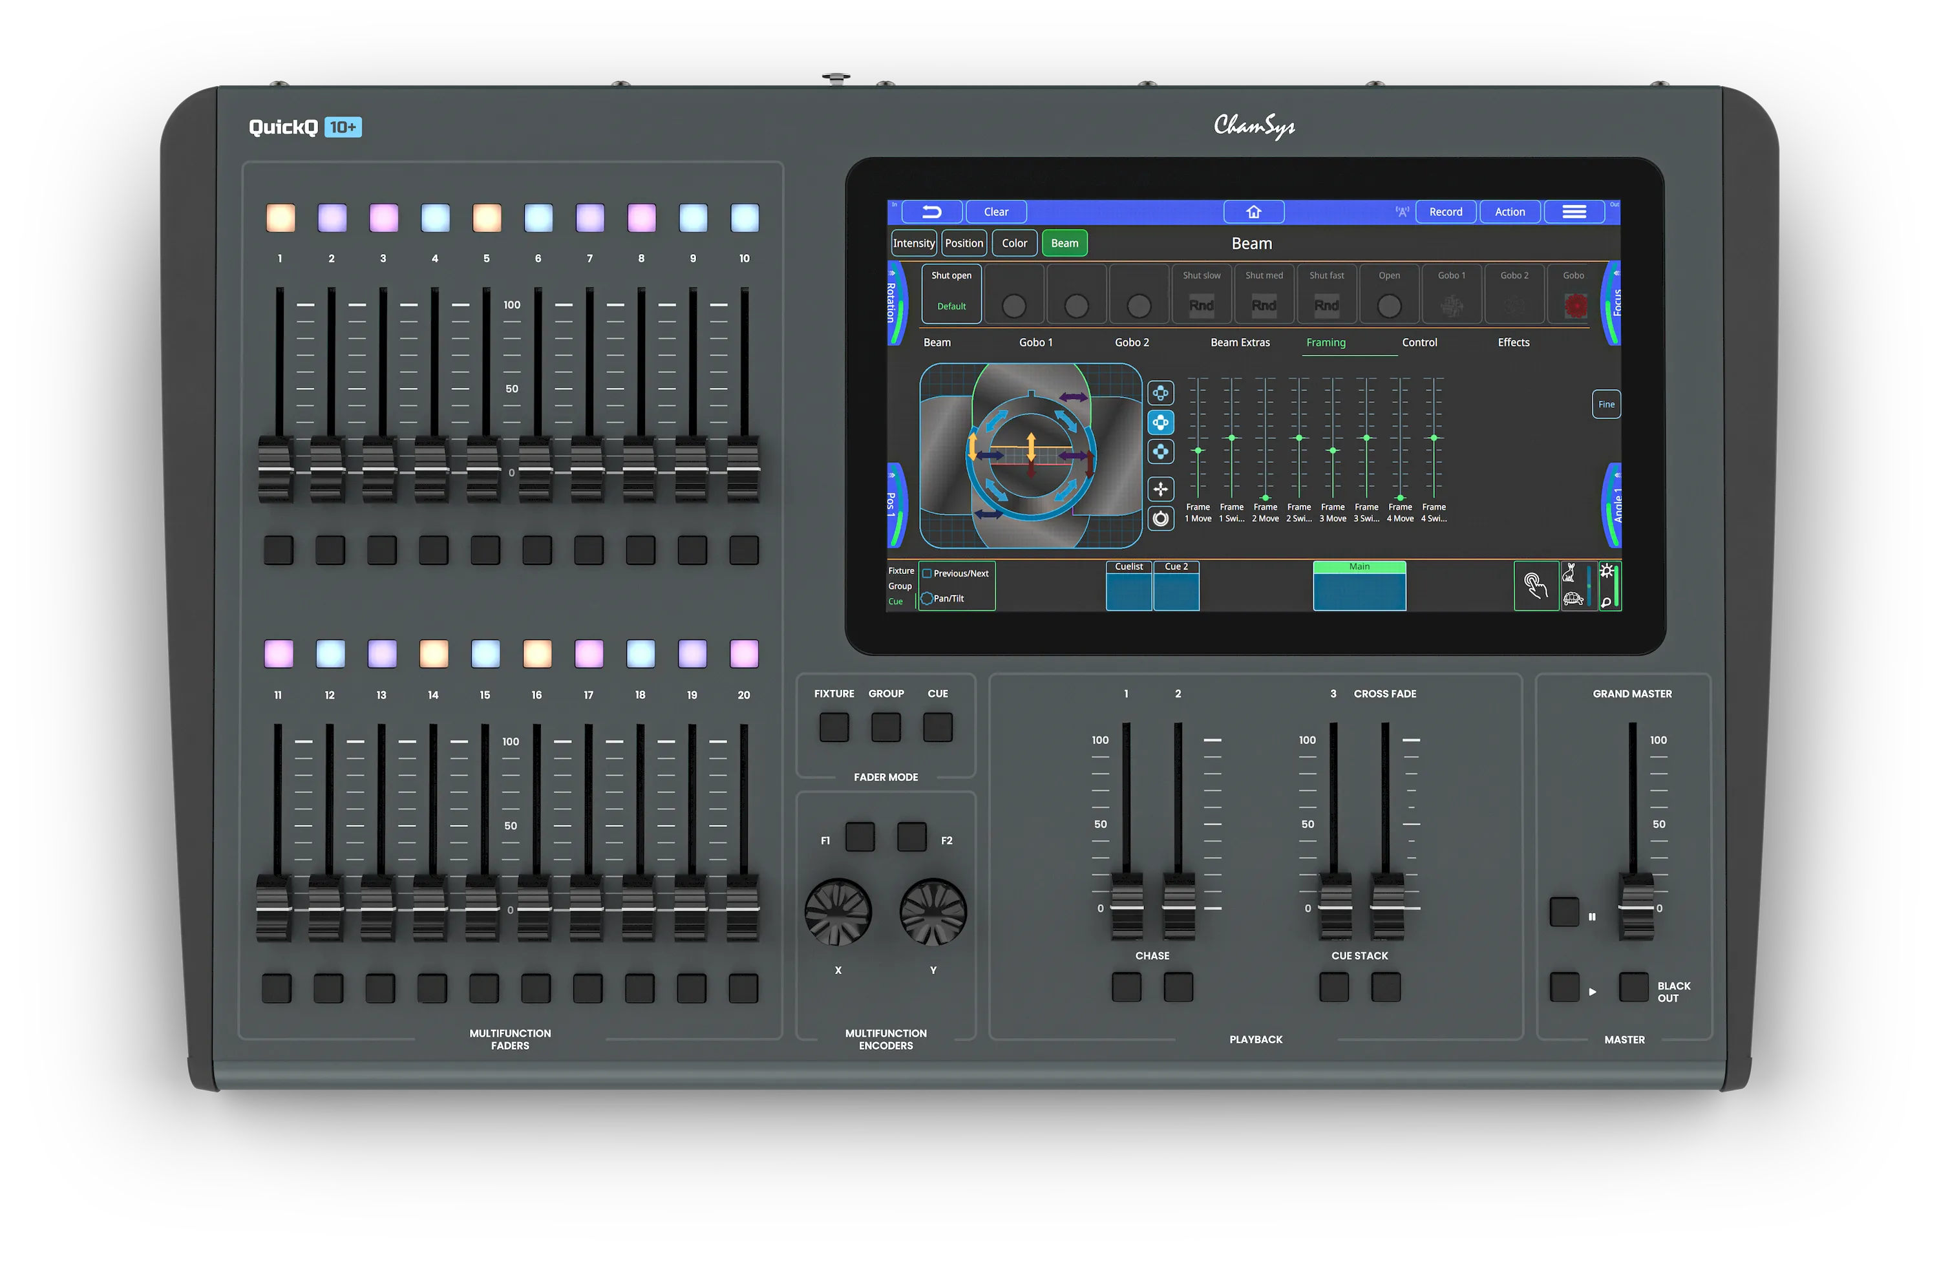Push the FIXTURE fader mode button

tap(833, 727)
